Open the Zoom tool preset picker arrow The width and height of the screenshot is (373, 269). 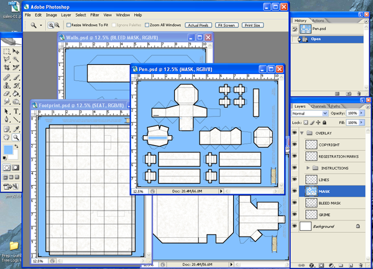tap(41, 25)
